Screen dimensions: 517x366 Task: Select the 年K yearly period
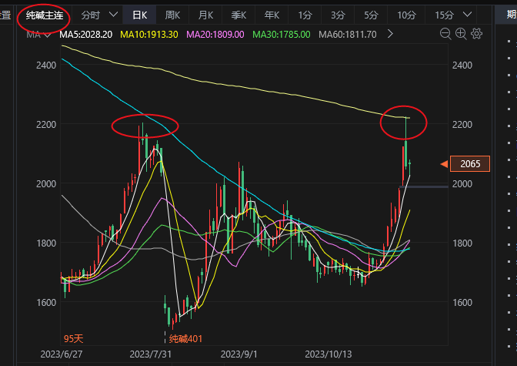[272, 15]
